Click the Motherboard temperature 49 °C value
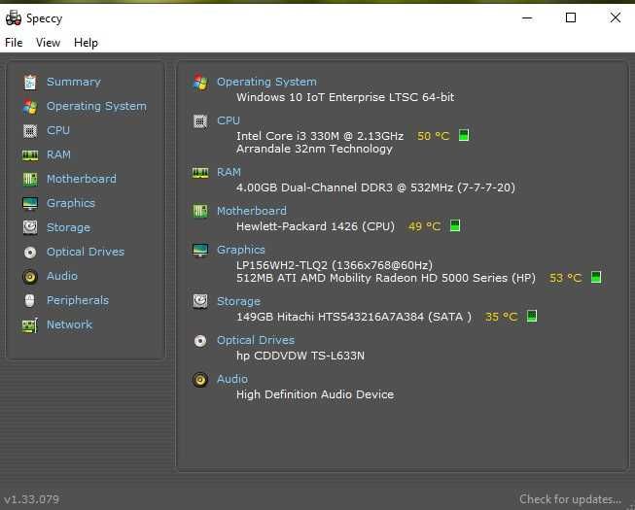 [424, 226]
